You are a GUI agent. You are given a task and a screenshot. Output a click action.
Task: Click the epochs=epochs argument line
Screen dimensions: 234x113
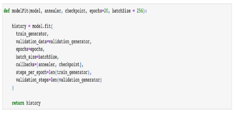(29, 49)
